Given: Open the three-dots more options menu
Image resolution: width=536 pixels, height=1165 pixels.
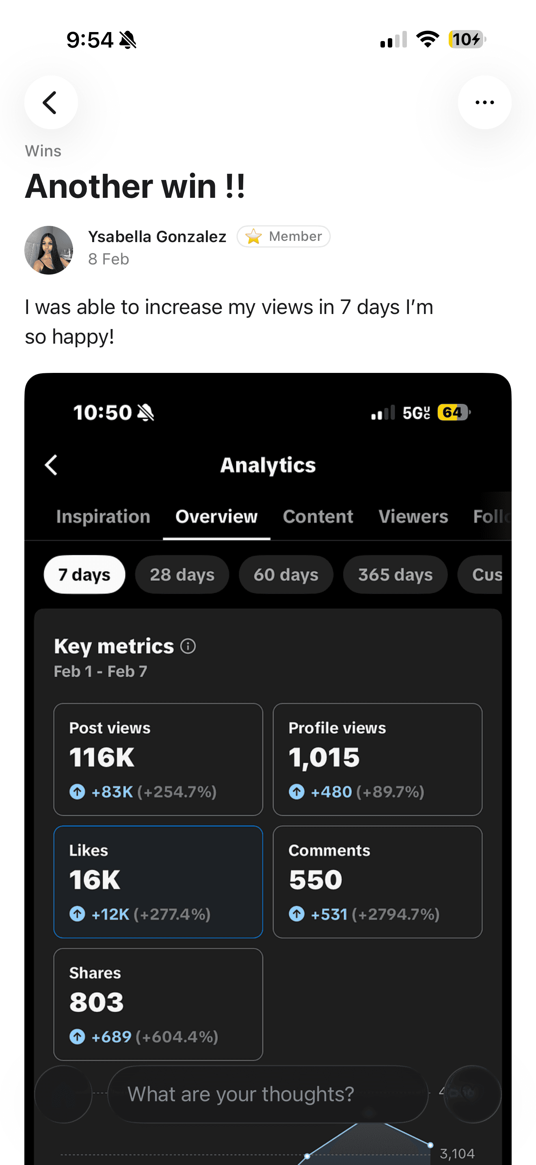Looking at the screenshot, I should tap(484, 102).
